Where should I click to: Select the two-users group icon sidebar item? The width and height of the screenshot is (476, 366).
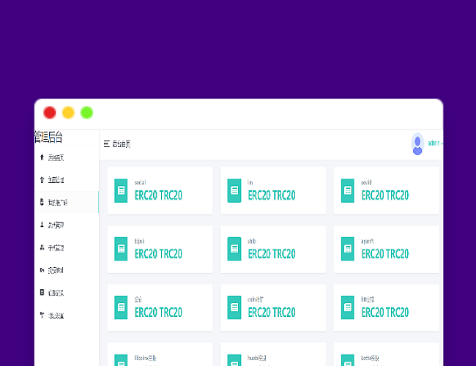(x=41, y=247)
